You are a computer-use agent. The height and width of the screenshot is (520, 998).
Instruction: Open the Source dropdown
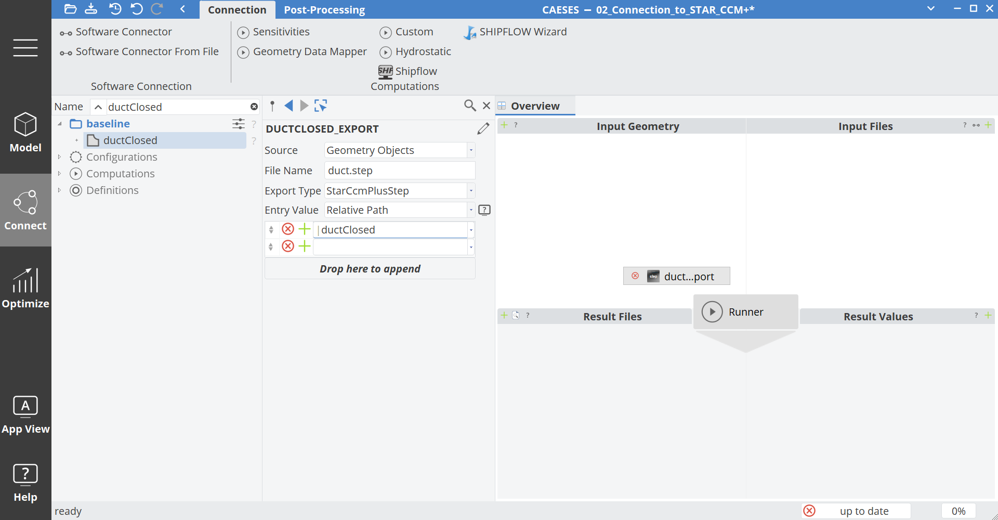pos(471,150)
